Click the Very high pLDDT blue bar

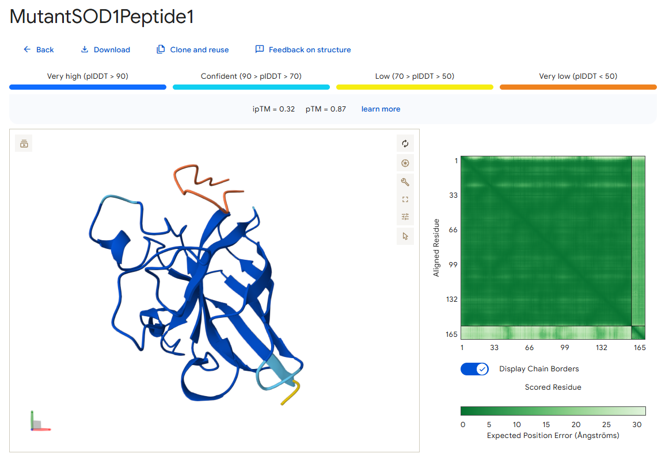(88, 87)
